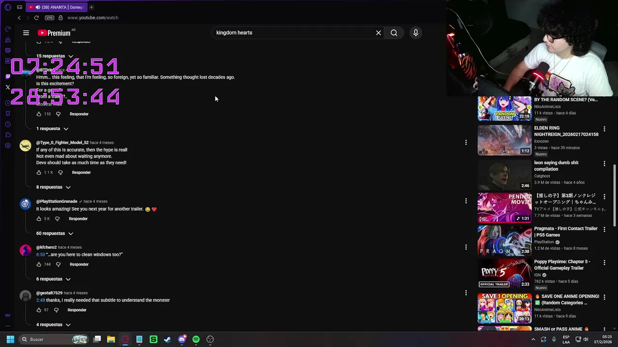Viewport: 618px width, 347px height.
Task: Open extensions cube in Opera sidebar
Action: pyautogui.click(x=8, y=135)
